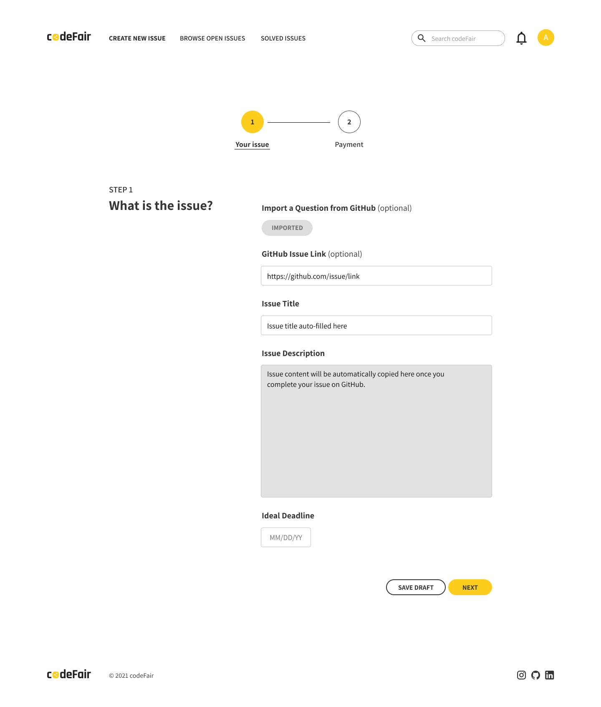Viewport: 601px width, 707px height.
Task: Click the Your issue step label
Action: point(252,144)
